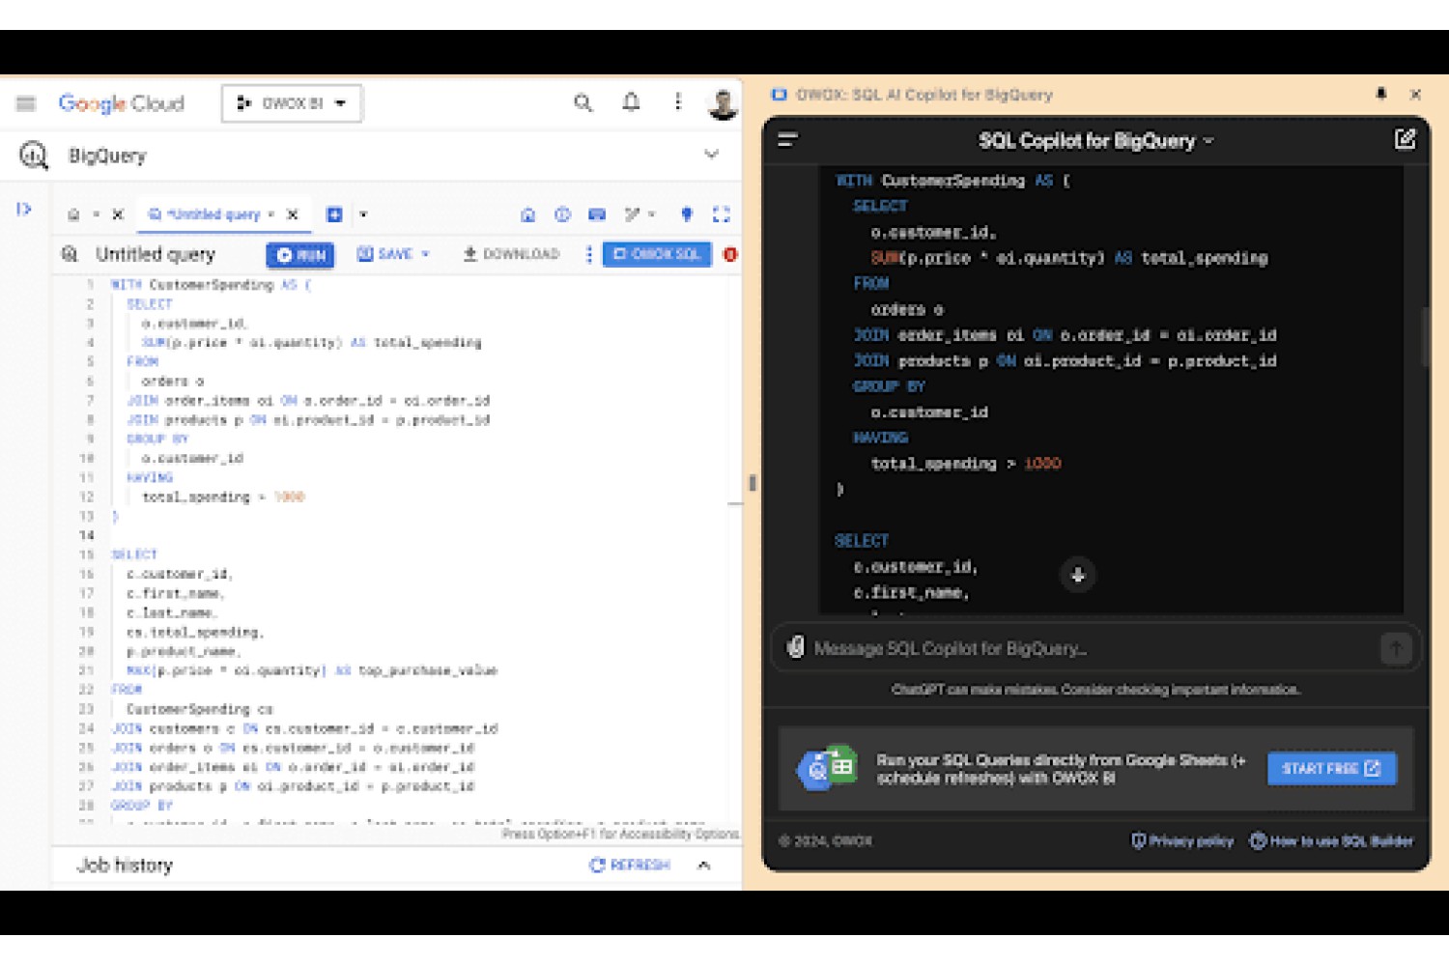Click the keyboard shortcuts icon
This screenshot has height=966, width=1449.
pos(597,214)
